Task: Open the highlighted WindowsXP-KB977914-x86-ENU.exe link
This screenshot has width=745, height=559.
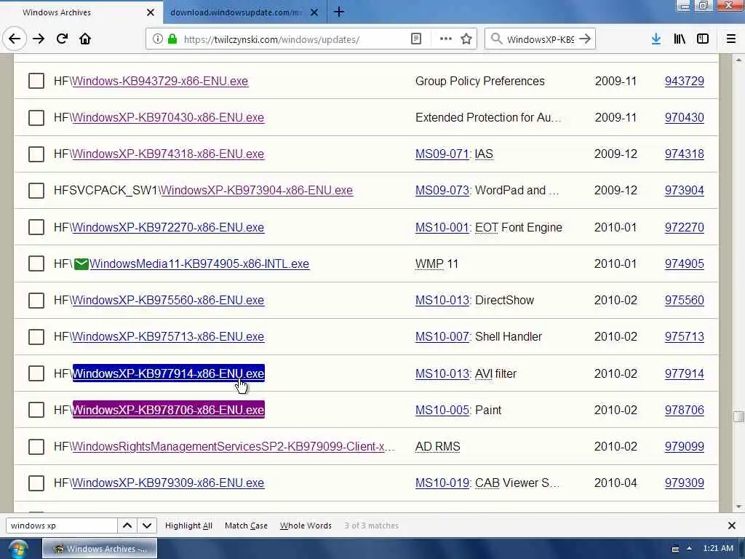Action: pyautogui.click(x=168, y=373)
